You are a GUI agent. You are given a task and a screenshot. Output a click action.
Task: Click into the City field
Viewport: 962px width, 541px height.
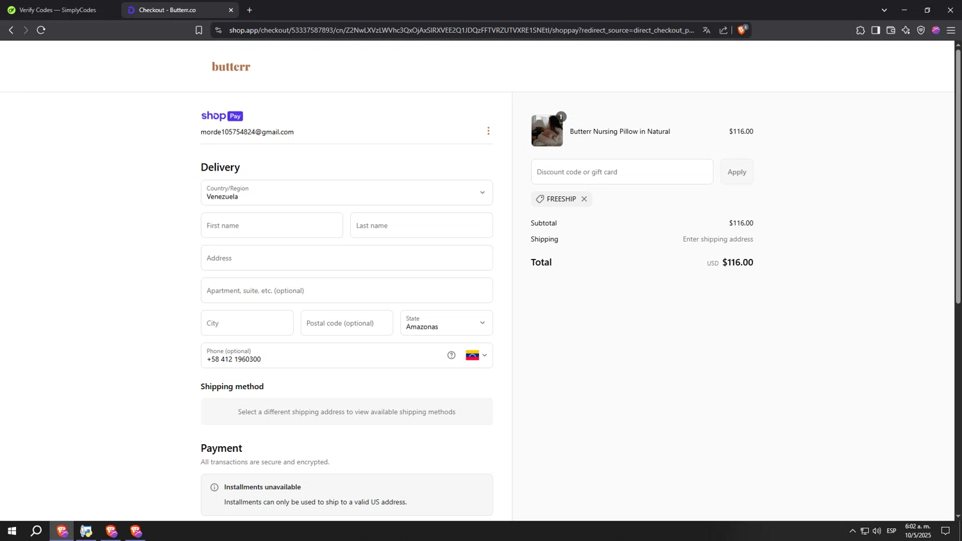pyautogui.click(x=247, y=323)
